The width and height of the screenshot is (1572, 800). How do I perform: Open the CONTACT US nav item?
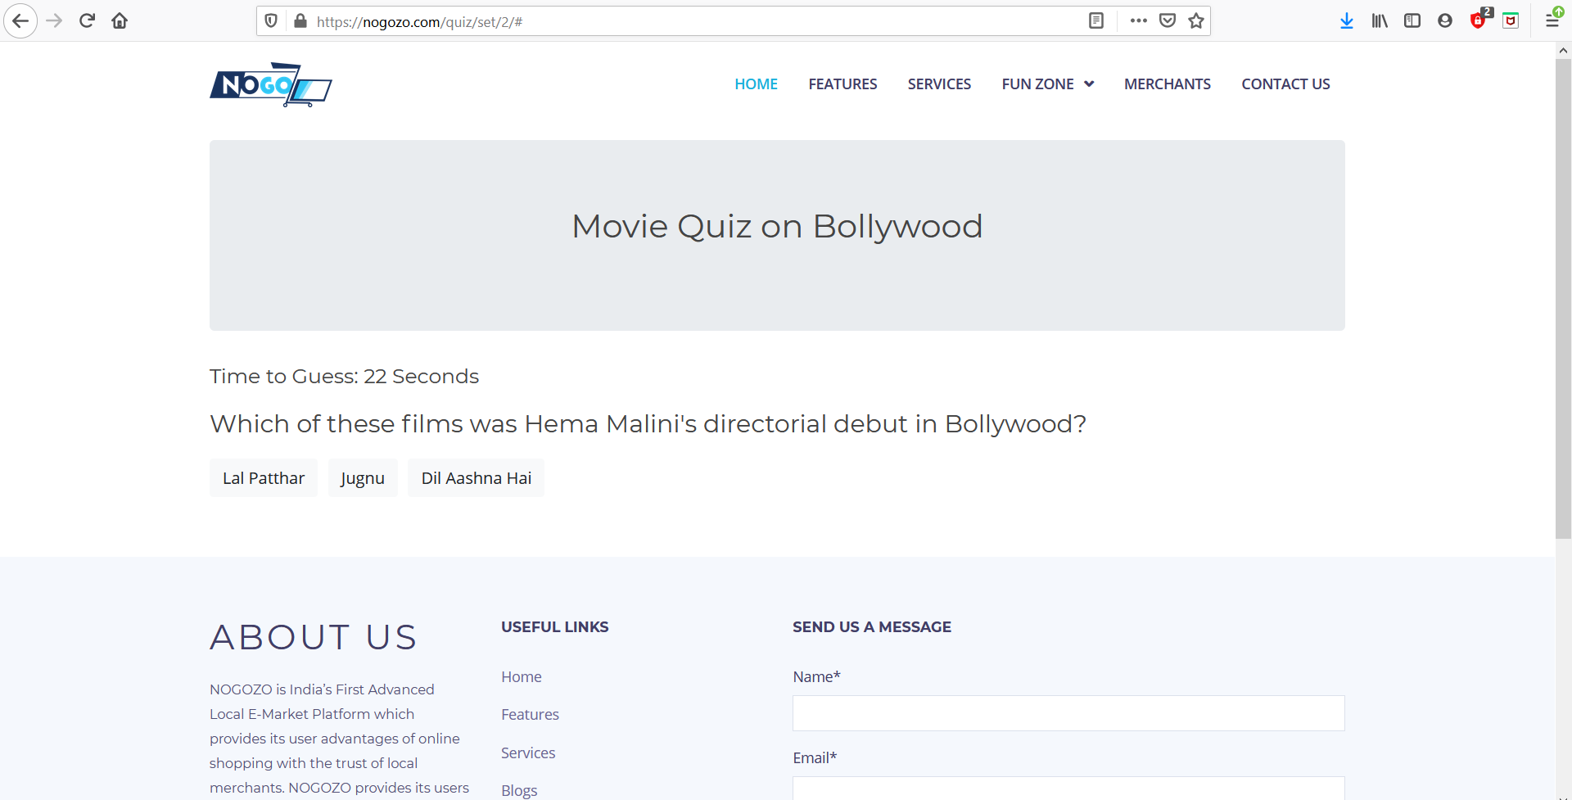click(1285, 84)
